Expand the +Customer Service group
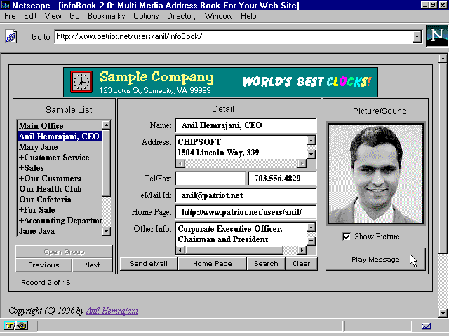Screen dimensions: 449x336 coord(55,157)
